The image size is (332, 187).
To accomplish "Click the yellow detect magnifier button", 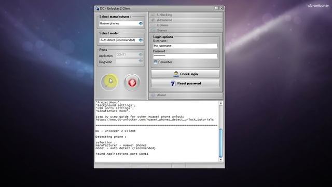I will coord(109,82).
